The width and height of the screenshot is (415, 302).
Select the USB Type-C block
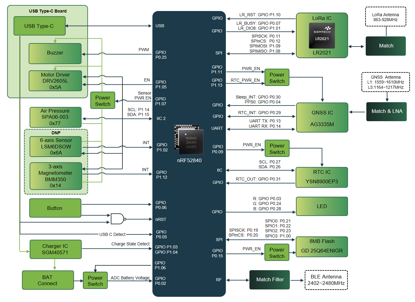tap(39, 26)
